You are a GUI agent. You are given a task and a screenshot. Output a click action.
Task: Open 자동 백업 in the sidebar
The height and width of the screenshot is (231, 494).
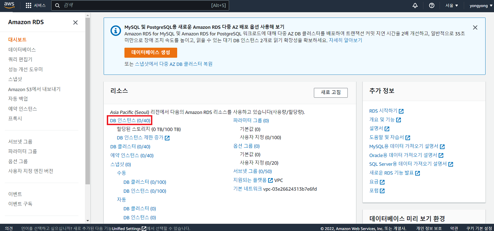pyautogui.click(x=18, y=99)
